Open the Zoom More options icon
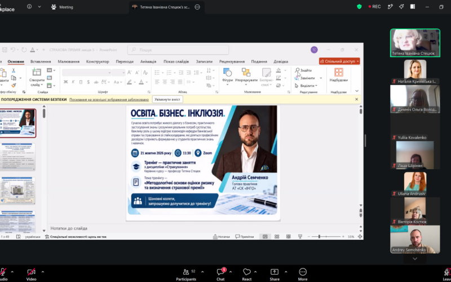Screen dimensions: 451x282 [x=303, y=272]
